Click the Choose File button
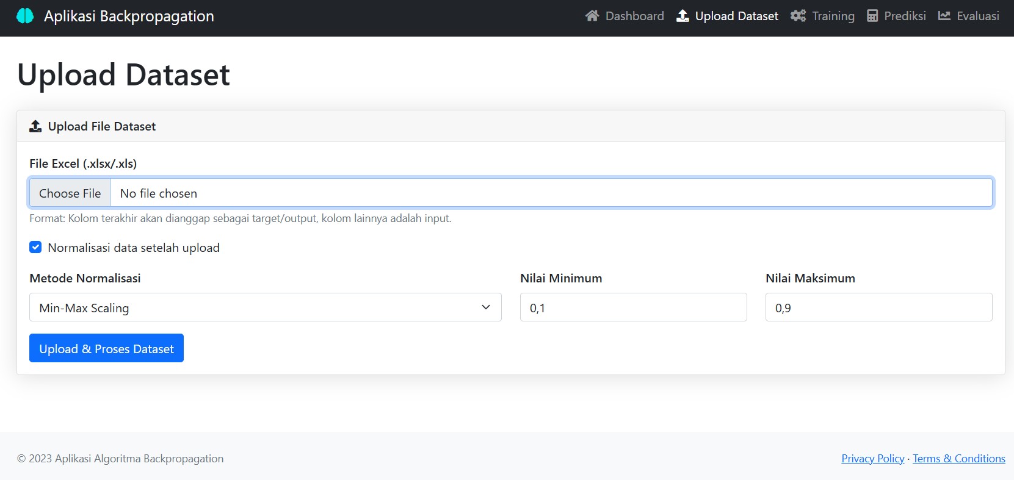 tap(70, 193)
